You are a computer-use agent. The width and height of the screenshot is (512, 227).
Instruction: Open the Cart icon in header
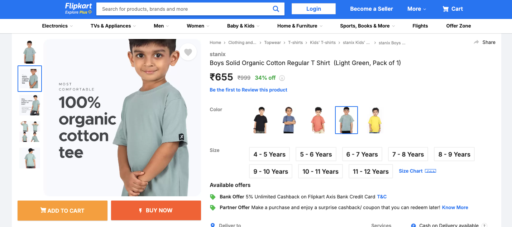[x=446, y=9]
